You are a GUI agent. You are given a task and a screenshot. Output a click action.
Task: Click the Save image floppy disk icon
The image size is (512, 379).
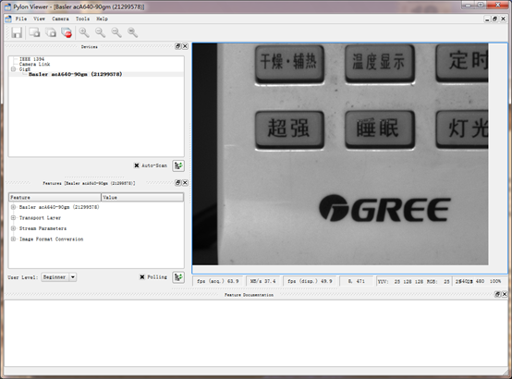click(x=17, y=32)
